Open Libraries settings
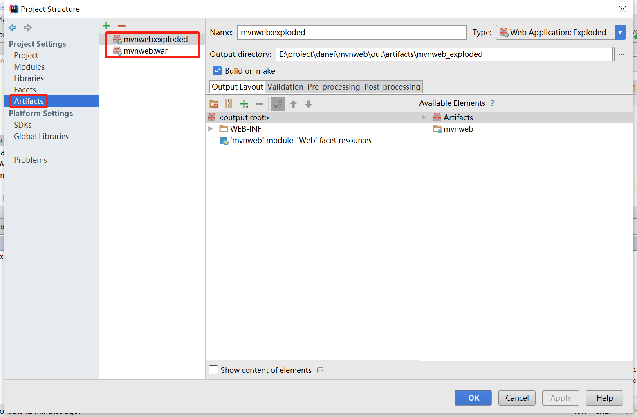The height and width of the screenshot is (417, 637). (29, 78)
